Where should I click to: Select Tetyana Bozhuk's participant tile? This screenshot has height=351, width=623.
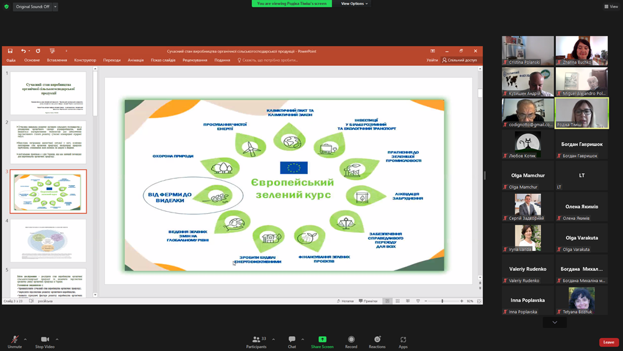click(x=581, y=301)
